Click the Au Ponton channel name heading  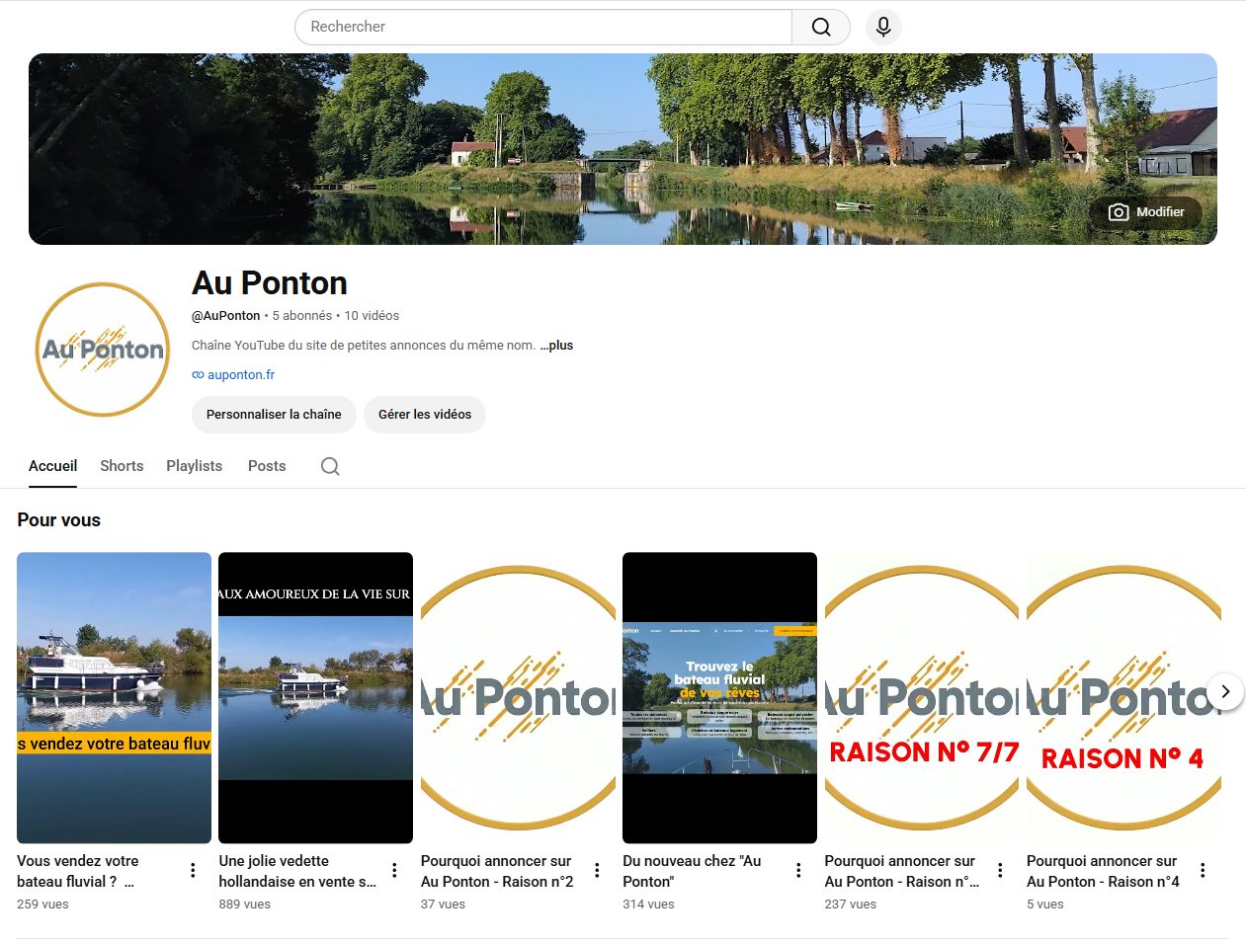270,283
